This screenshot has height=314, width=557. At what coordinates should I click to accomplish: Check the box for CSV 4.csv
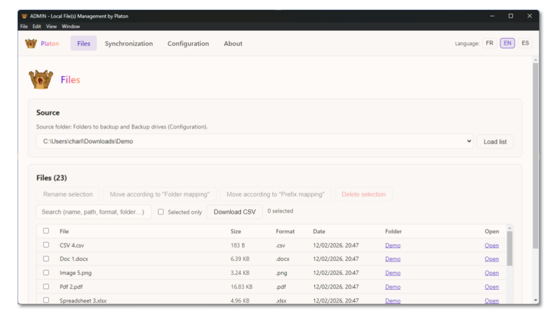46,245
